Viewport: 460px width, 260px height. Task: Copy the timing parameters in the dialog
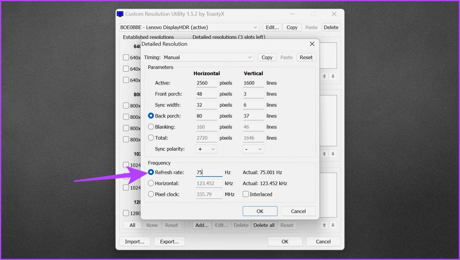[267, 57]
